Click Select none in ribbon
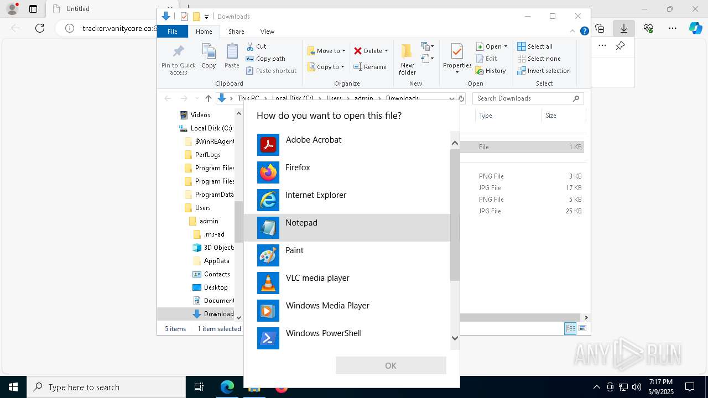The width and height of the screenshot is (708, 398). click(x=539, y=59)
